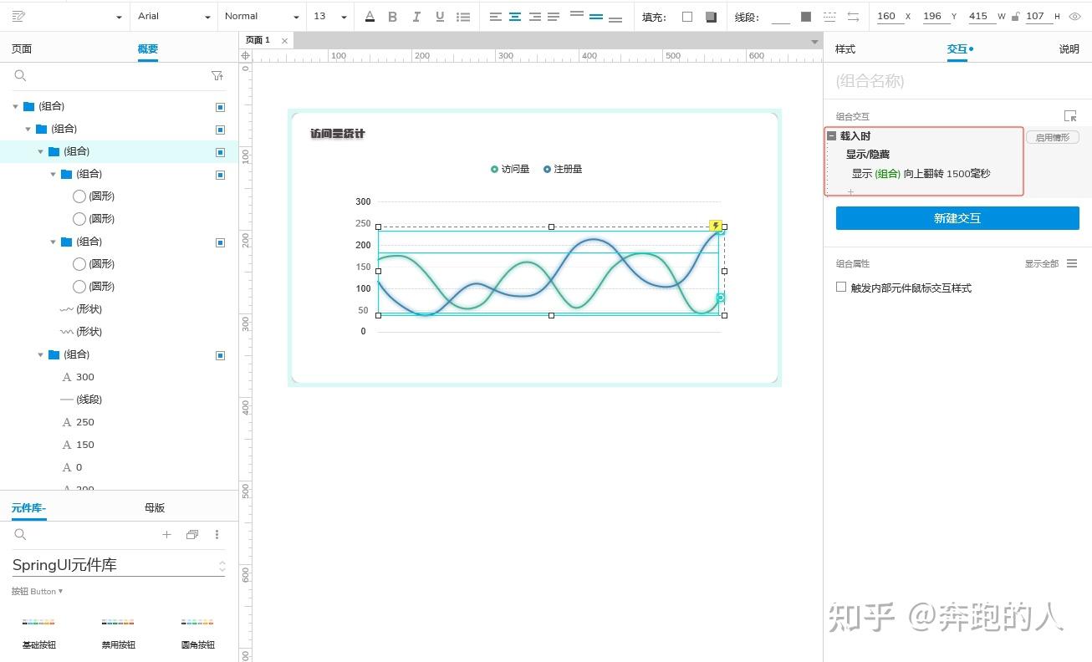The height and width of the screenshot is (662, 1092).
Task: Enable 触发内部元件鼠标交互样式 checkbox
Action: [x=841, y=287]
